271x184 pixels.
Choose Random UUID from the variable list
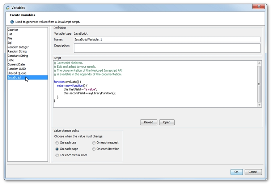(17, 69)
